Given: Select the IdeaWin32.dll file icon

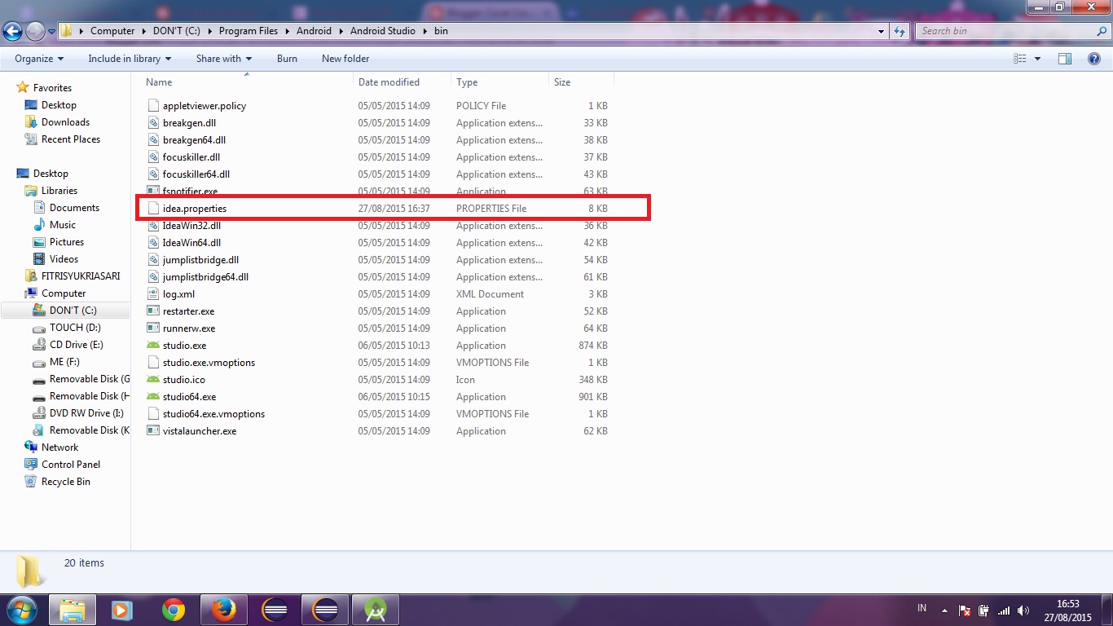Looking at the screenshot, I should coord(153,226).
